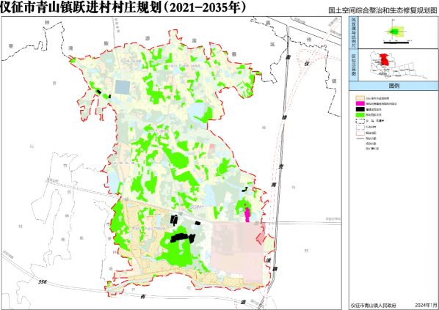This screenshot has width=439, height=310.
Task: Click the blue-gray square in the northwest
Action: pos(123,87)
